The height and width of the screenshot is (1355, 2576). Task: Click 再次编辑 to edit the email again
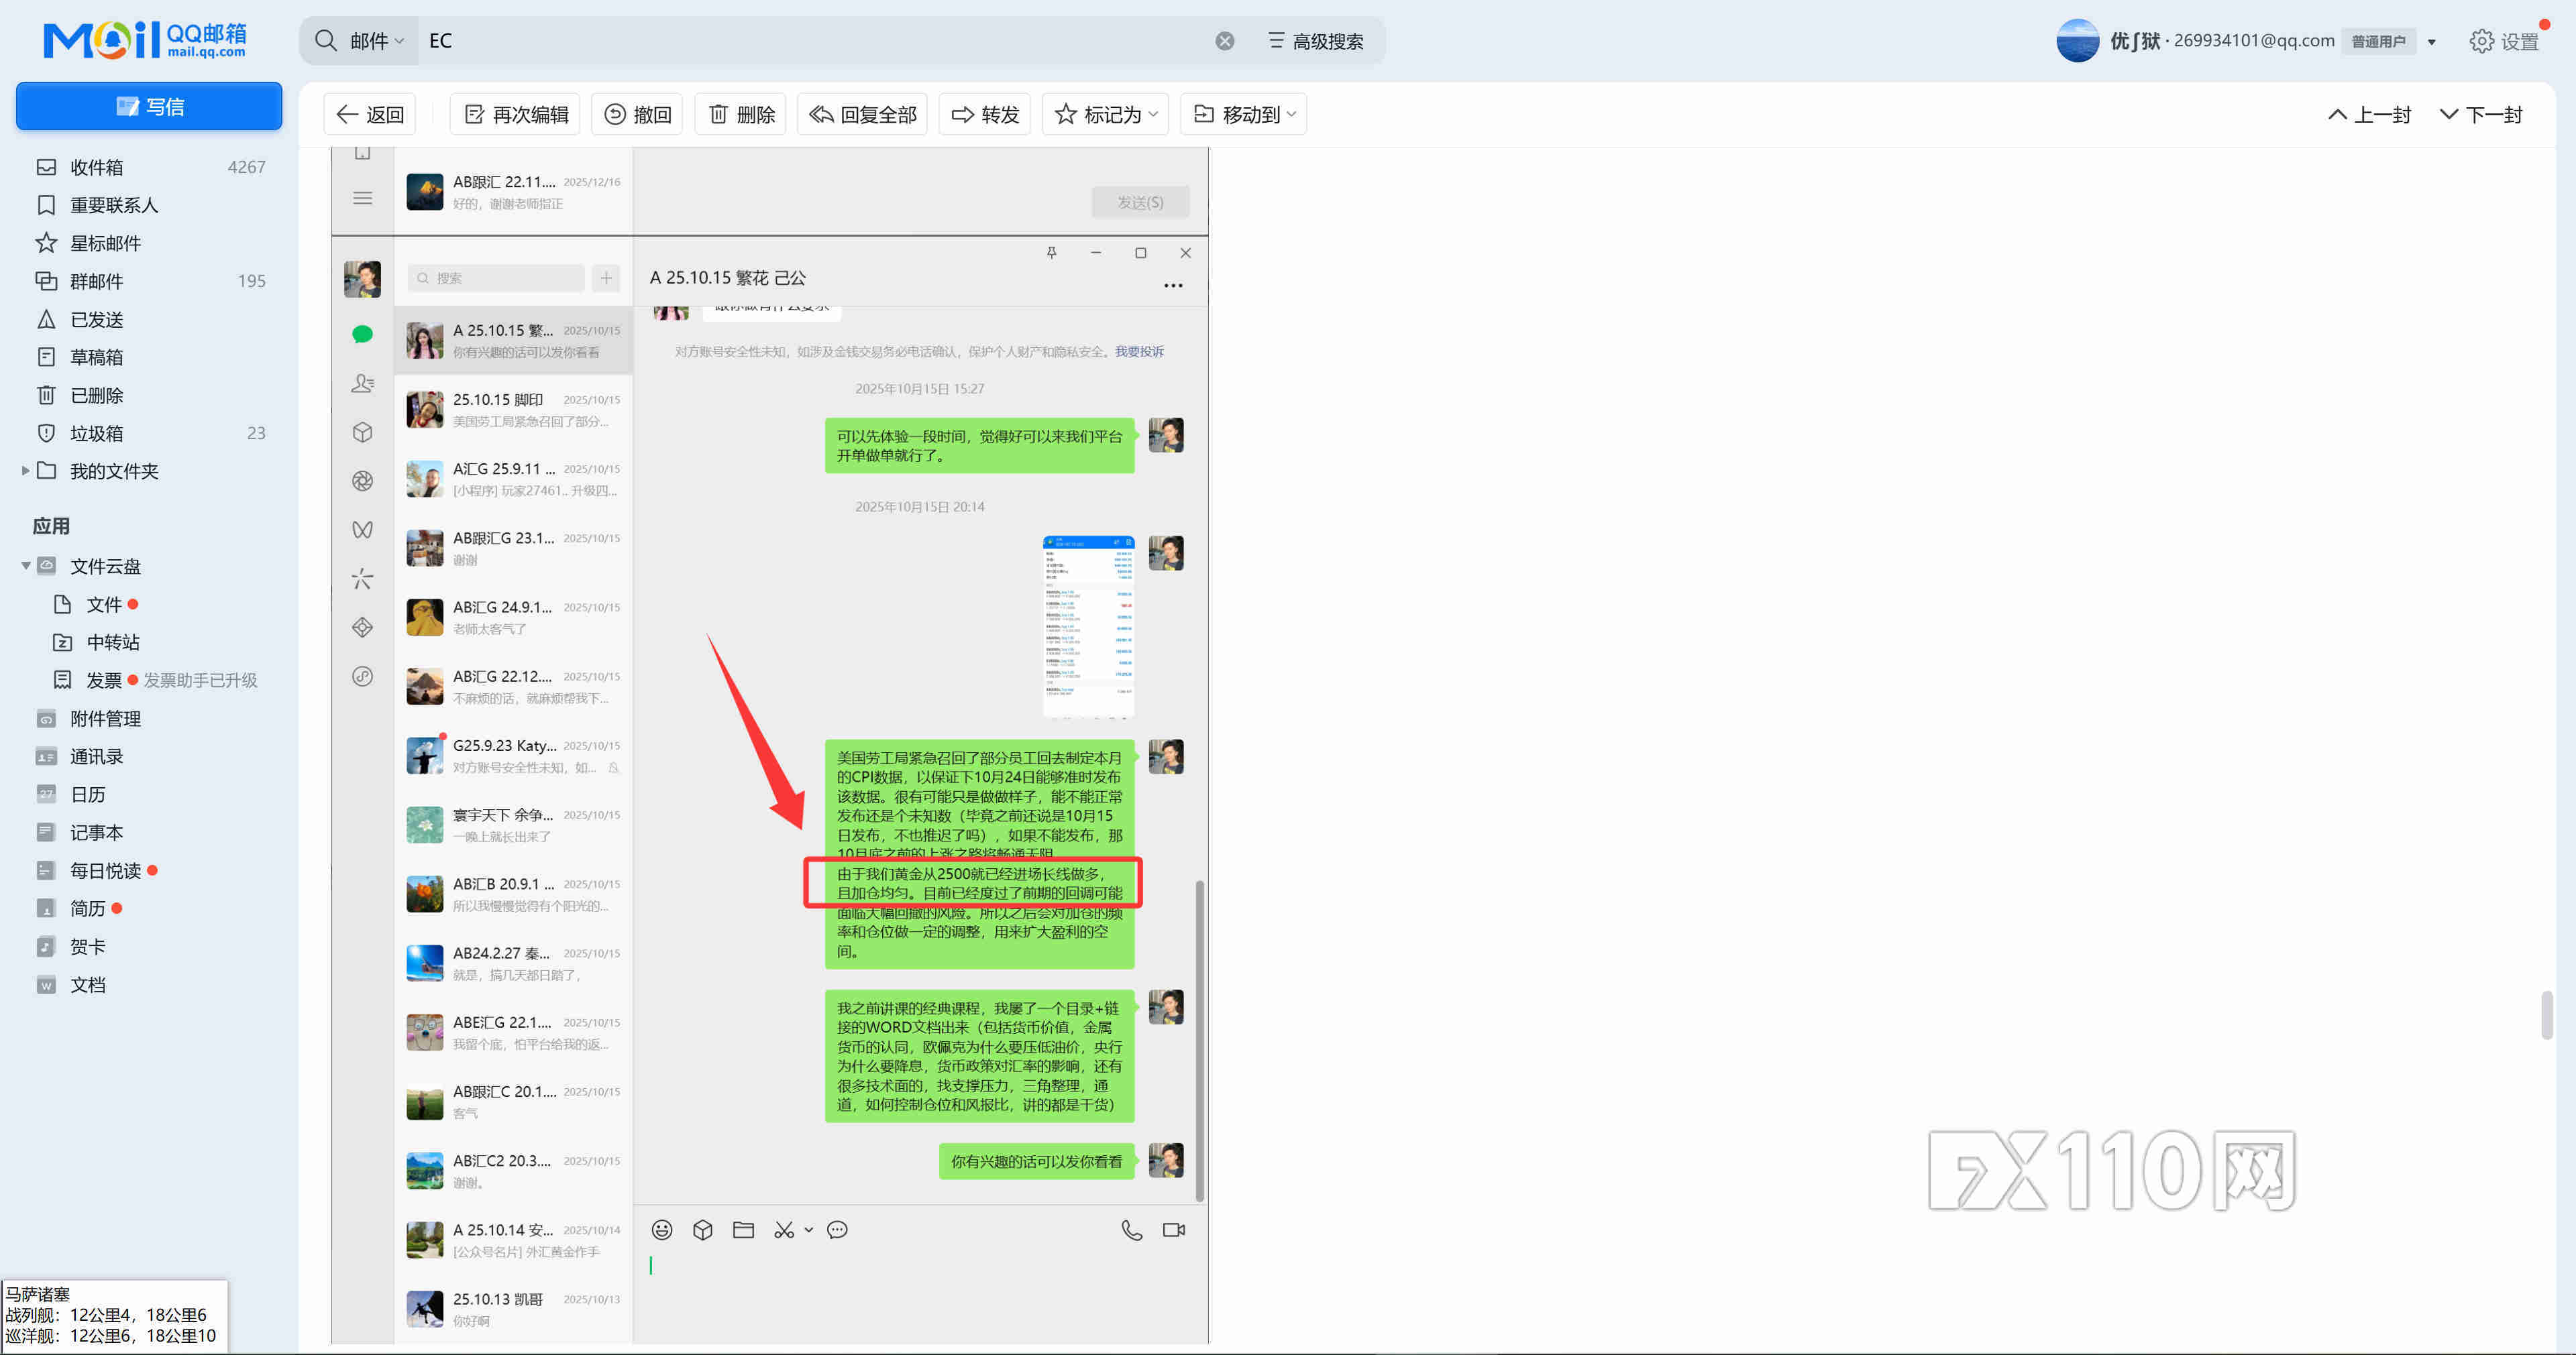click(516, 115)
